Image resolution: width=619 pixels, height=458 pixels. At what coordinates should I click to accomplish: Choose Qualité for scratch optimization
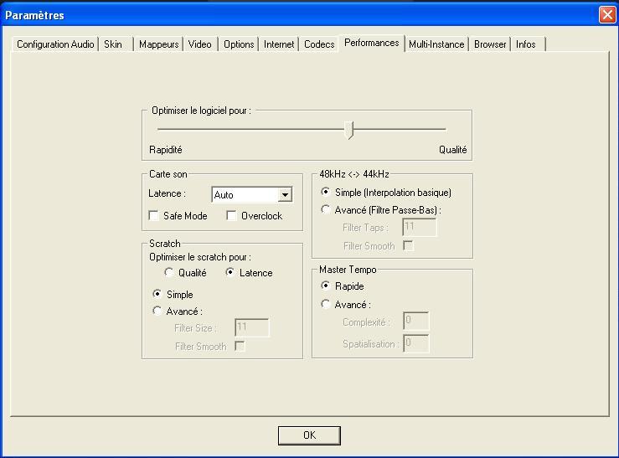click(x=169, y=273)
